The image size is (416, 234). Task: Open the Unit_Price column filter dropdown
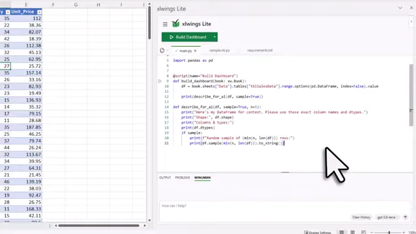[x=39, y=12]
